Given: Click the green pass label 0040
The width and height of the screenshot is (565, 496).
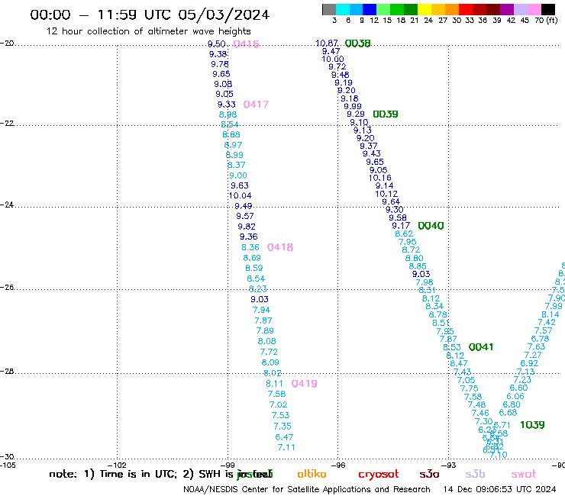Looking at the screenshot, I should click(x=431, y=226).
